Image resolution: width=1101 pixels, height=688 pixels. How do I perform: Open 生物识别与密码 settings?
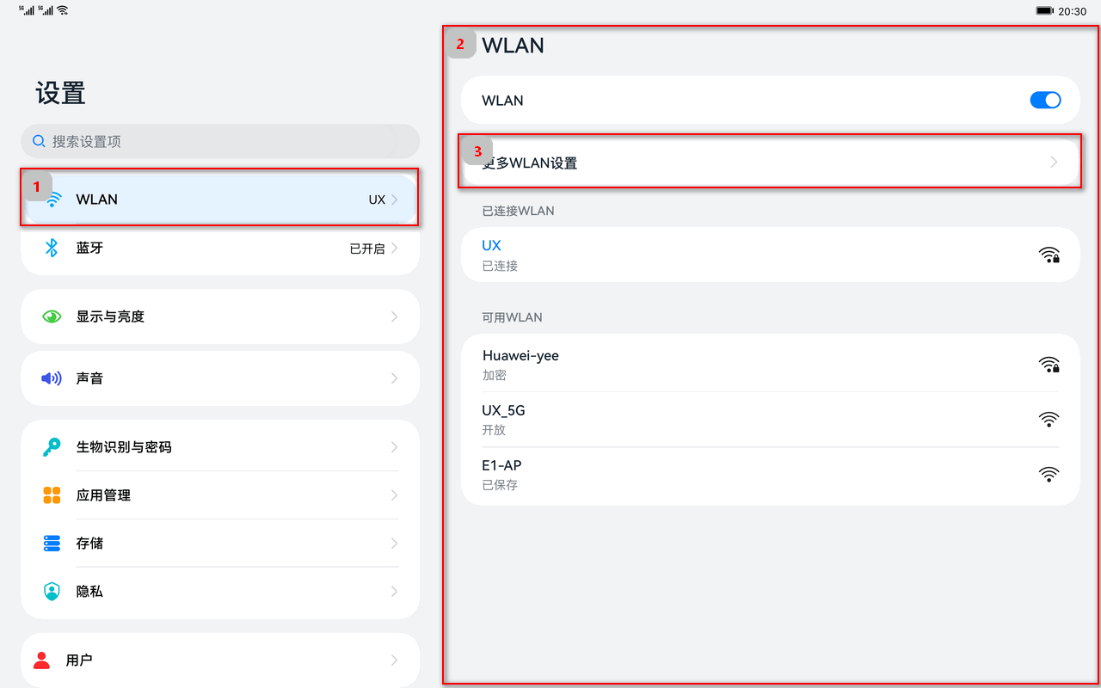pyautogui.click(x=220, y=447)
